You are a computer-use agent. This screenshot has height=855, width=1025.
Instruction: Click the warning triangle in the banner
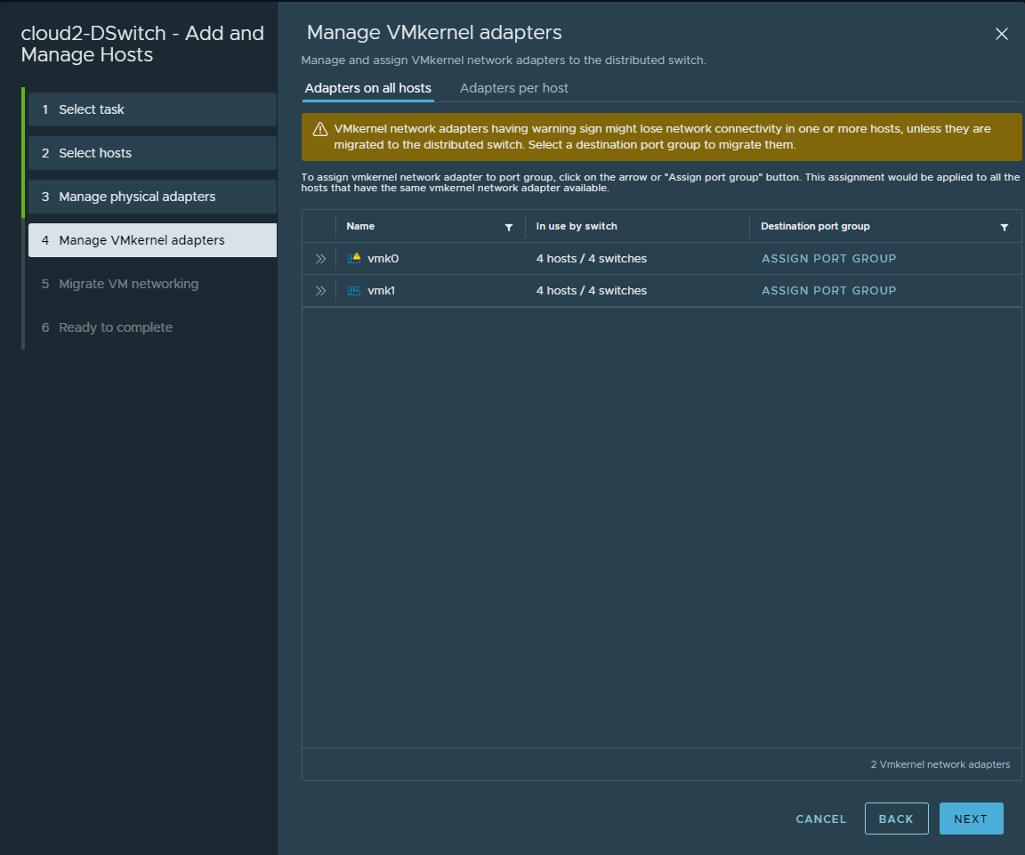pyautogui.click(x=319, y=129)
